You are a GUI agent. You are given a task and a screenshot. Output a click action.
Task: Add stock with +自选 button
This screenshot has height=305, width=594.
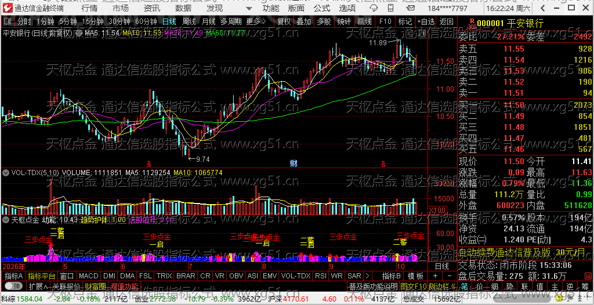point(426,21)
